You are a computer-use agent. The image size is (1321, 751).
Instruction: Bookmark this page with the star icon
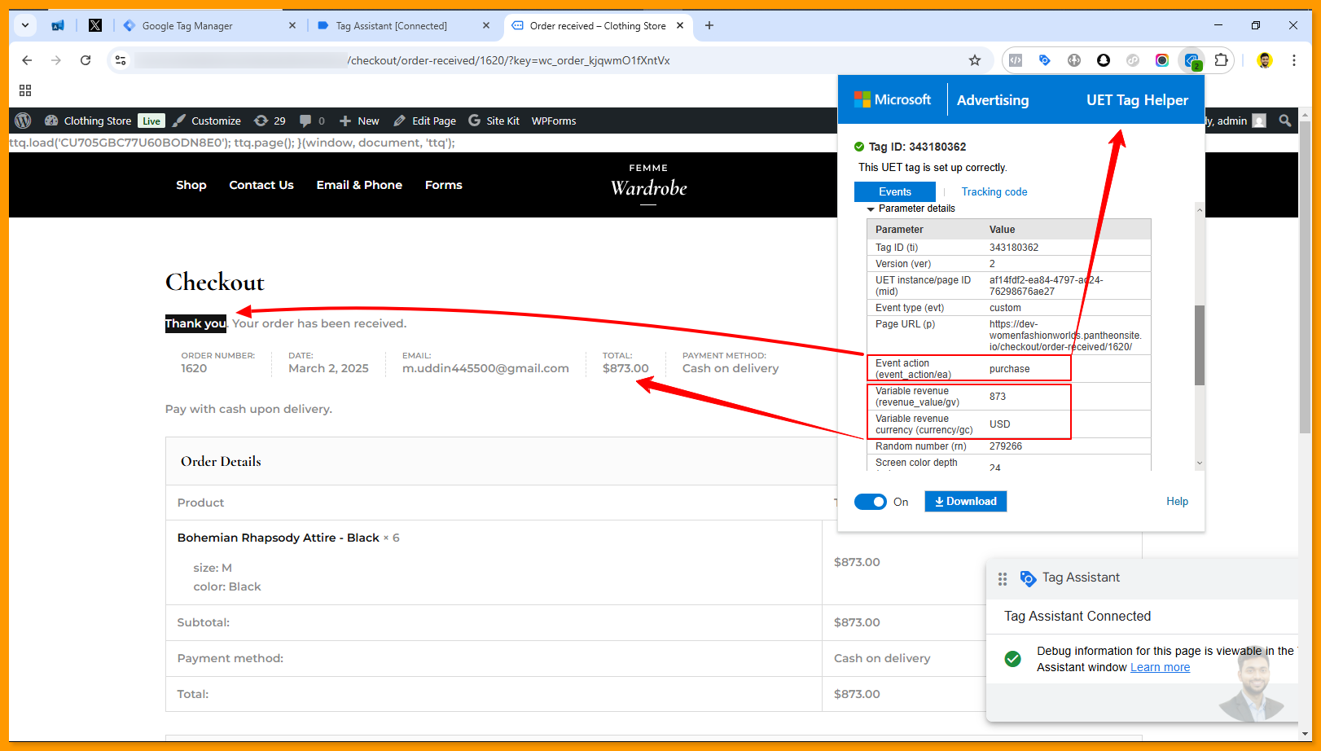(x=974, y=60)
